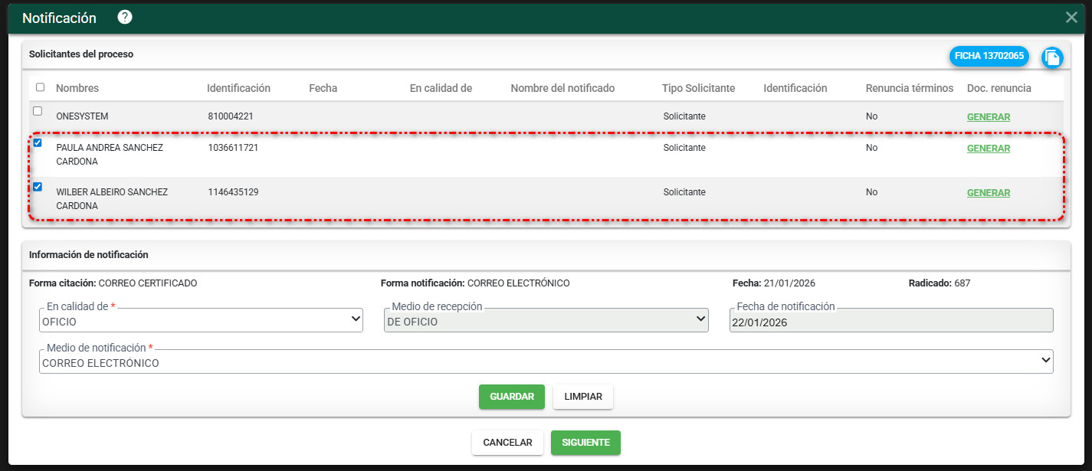Click the Fecha de notificación field
This screenshot has height=471, width=1092.
click(x=890, y=322)
